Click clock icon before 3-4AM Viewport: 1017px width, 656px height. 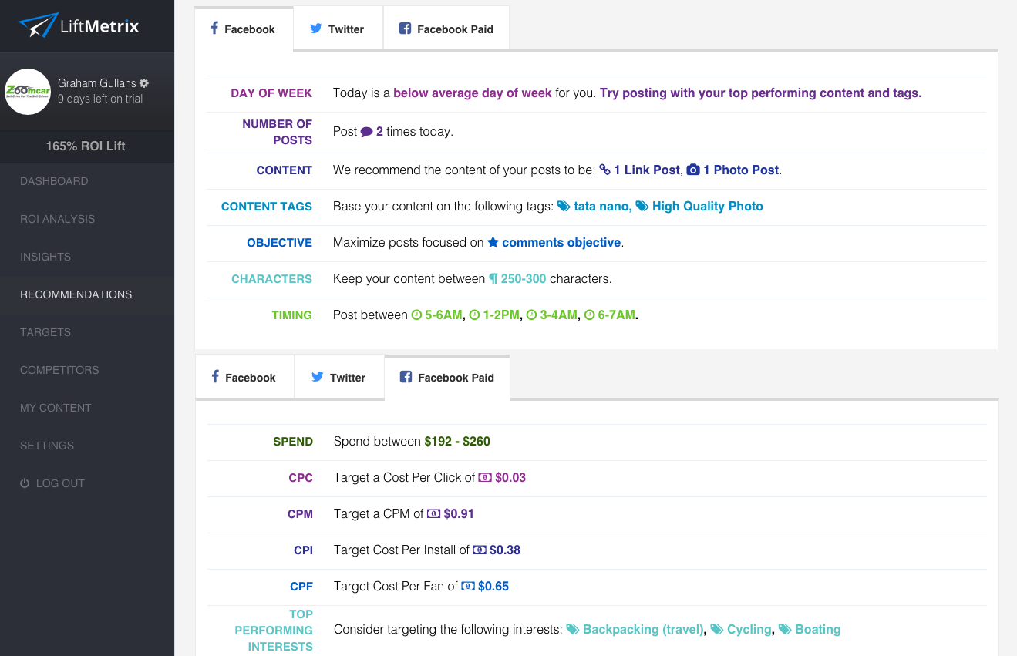[532, 315]
